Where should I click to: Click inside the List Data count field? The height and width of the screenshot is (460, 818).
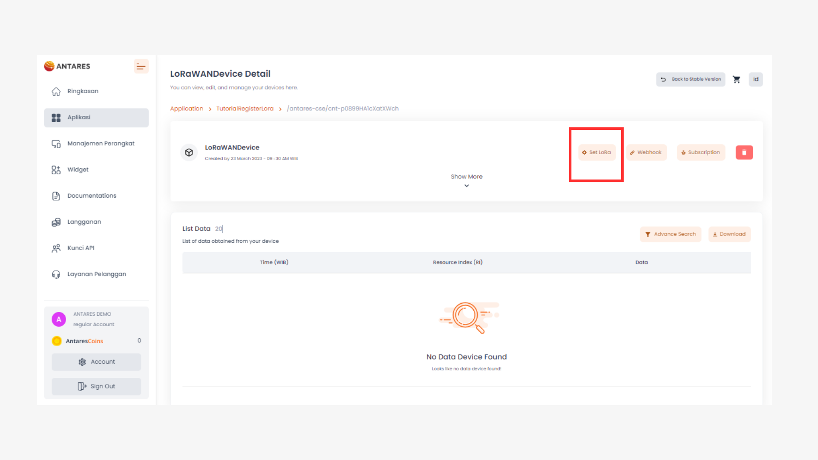[219, 229]
